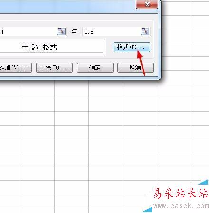Click the 删除(D)... delete button
209x213 pixels.
54,68
